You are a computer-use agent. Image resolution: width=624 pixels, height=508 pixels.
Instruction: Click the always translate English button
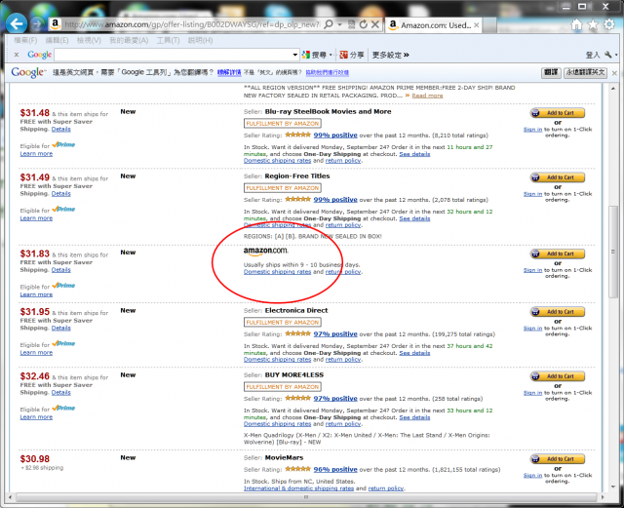[585, 72]
